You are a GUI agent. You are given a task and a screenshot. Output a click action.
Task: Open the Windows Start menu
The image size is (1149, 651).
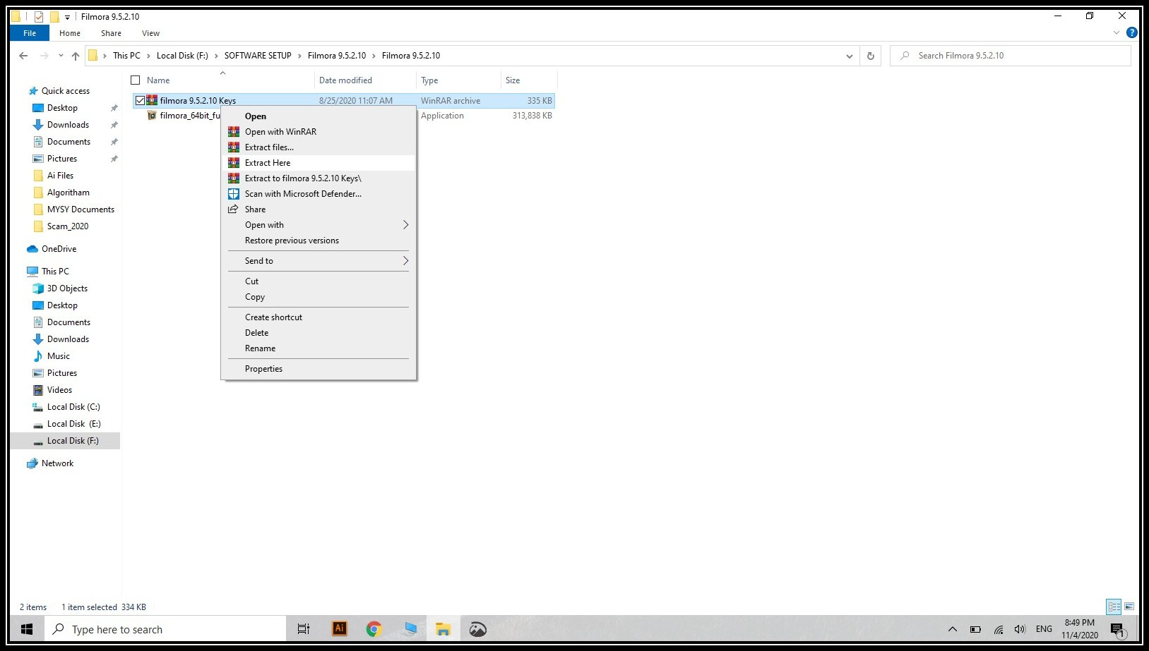[27, 629]
